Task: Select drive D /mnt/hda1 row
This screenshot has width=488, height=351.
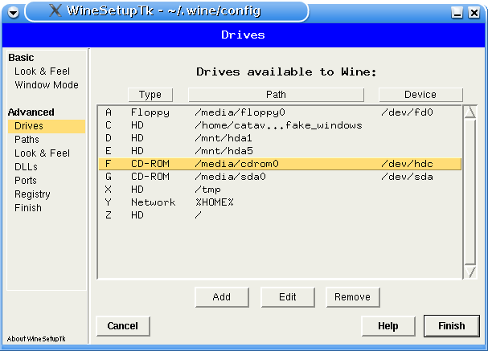Action: click(280, 138)
